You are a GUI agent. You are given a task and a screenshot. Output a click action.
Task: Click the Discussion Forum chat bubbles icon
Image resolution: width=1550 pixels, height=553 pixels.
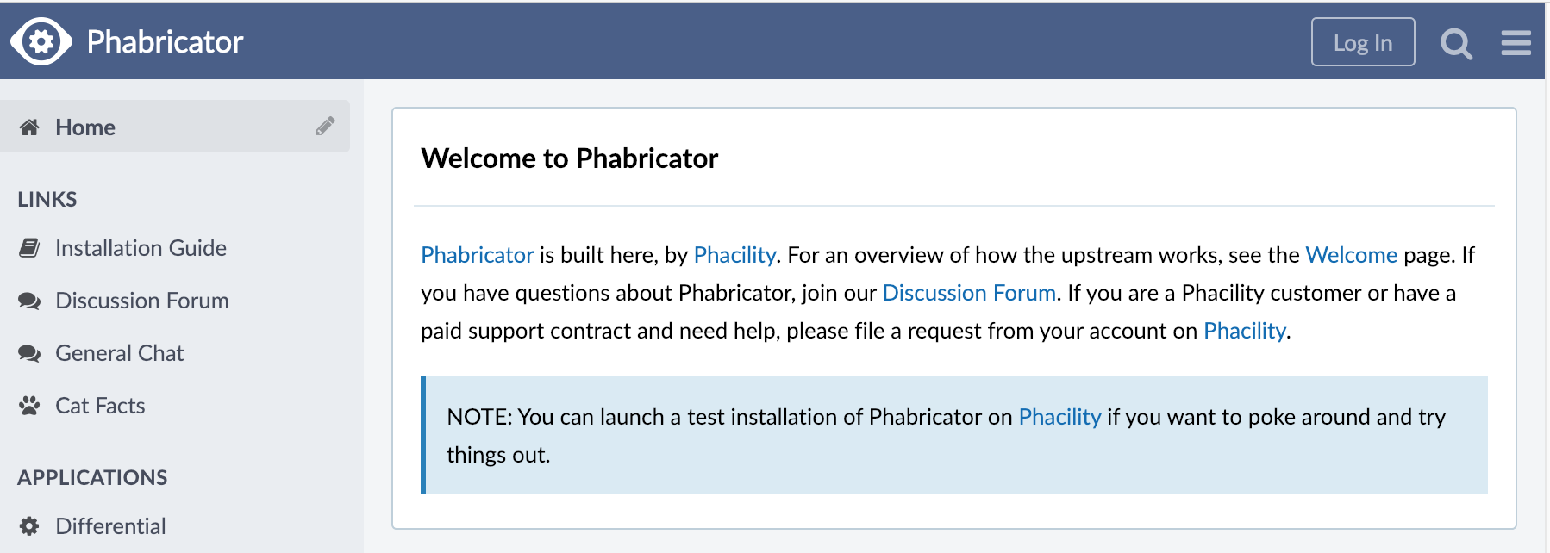coord(29,301)
